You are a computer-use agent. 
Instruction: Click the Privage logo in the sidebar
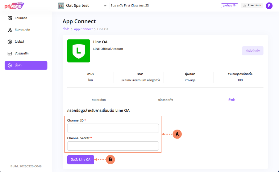coord(14,5)
